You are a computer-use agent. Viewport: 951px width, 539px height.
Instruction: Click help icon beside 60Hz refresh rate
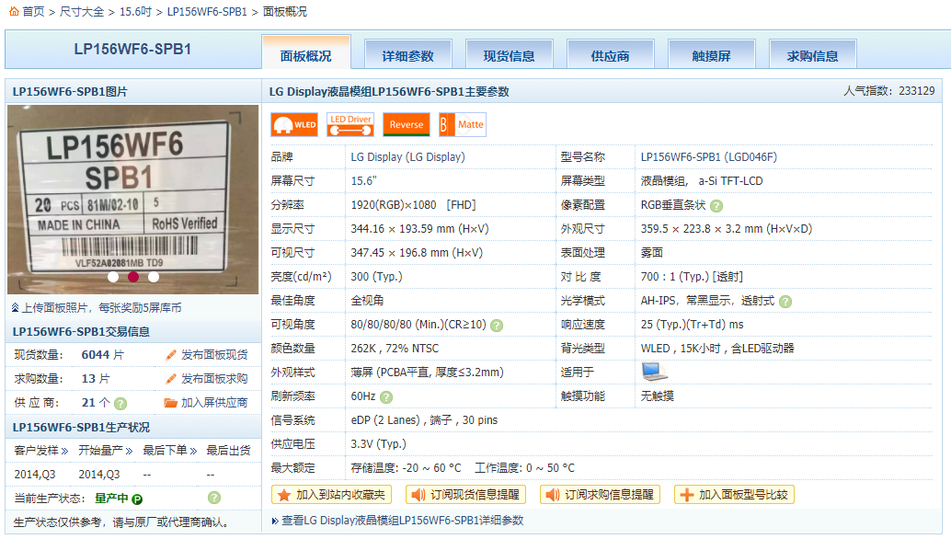(x=386, y=397)
